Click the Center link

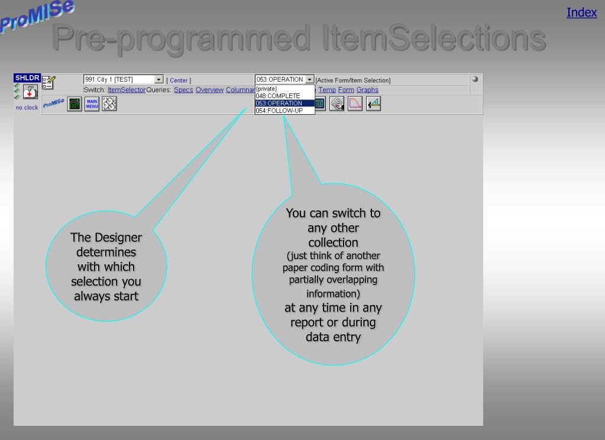tap(179, 80)
